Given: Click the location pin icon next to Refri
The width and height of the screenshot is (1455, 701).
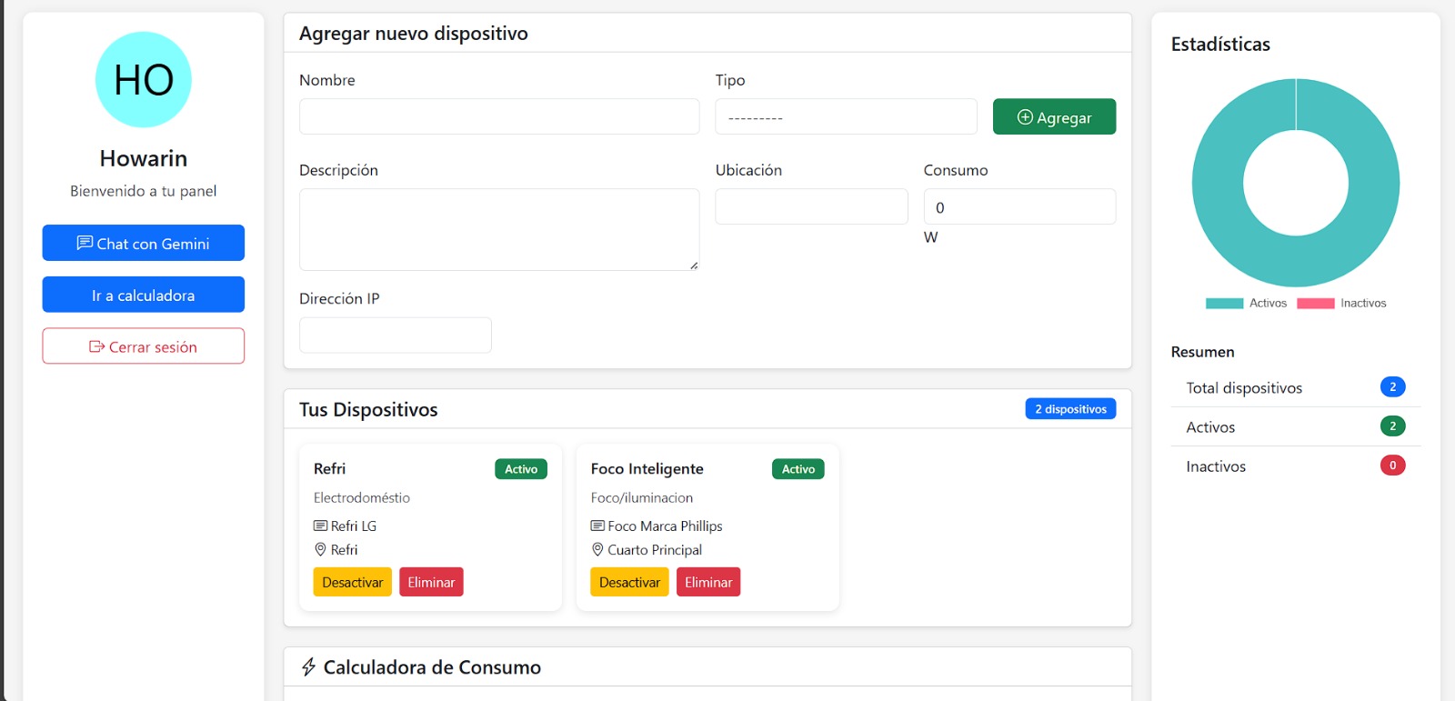Looking at the screenshot, I should click(x=320, y=549).
